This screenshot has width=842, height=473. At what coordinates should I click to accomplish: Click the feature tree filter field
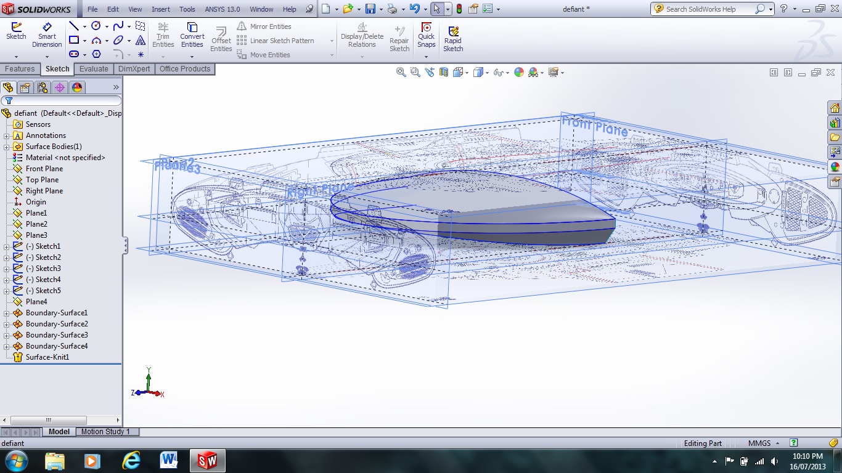(x=61, y=100)
